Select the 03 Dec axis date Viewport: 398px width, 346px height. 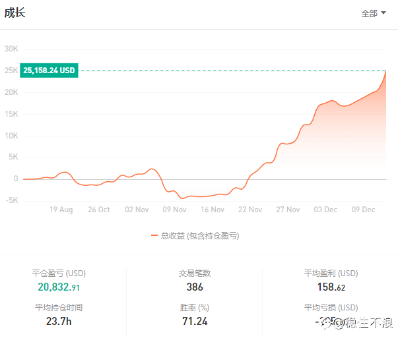pos(325,210)
